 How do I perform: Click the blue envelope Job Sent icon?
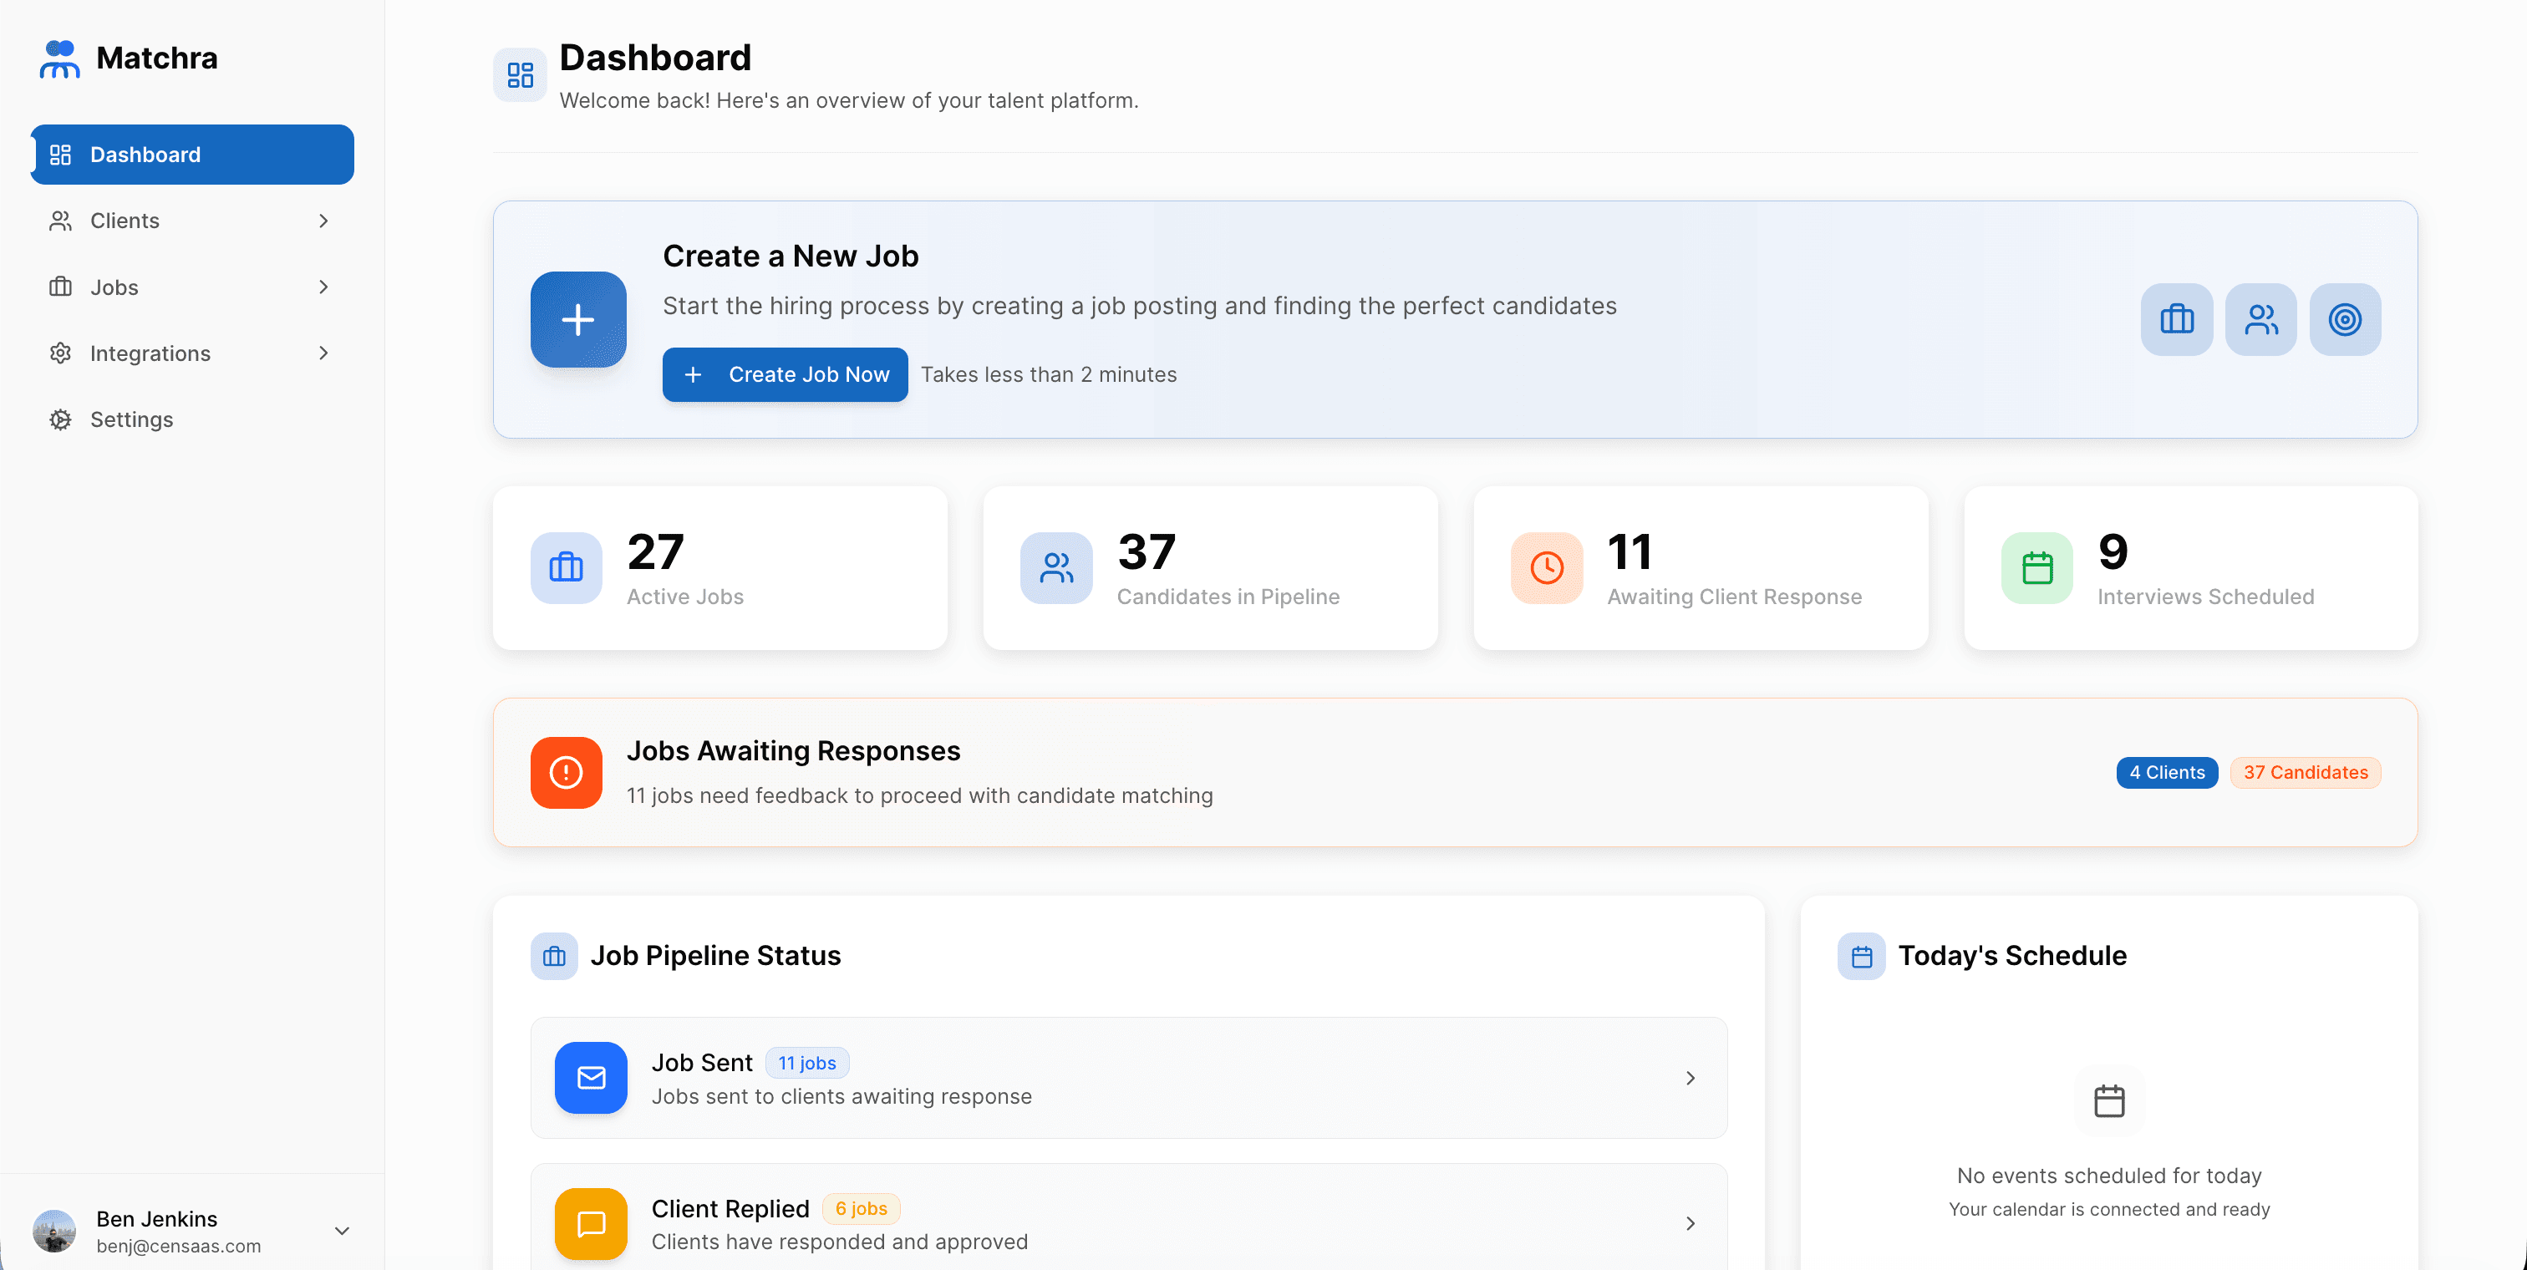tap(591, 1078)
